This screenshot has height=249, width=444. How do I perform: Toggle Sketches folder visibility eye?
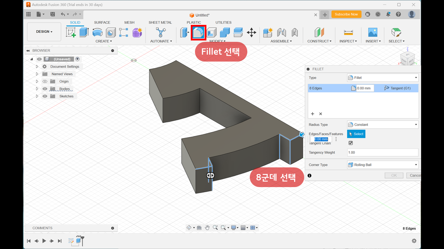tap(45, 96)
